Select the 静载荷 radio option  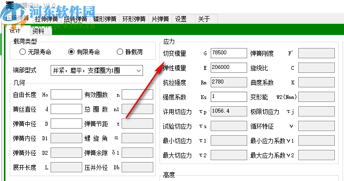point(129,52)
